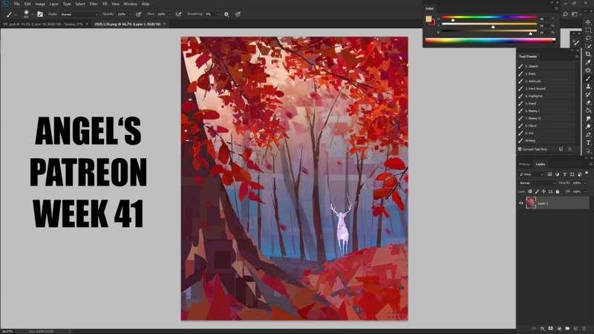
Task: Toggle lock position icon
Action: click(544, 191)
